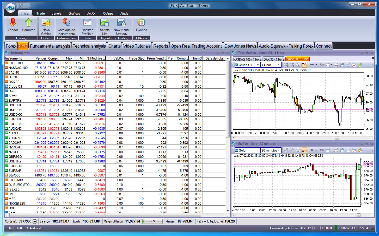379x236 pixels.
Task: Print the Crude Oil chart
Action: coord(336,65)
